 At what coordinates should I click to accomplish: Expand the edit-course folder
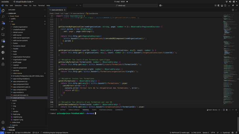tap(17, 35)
